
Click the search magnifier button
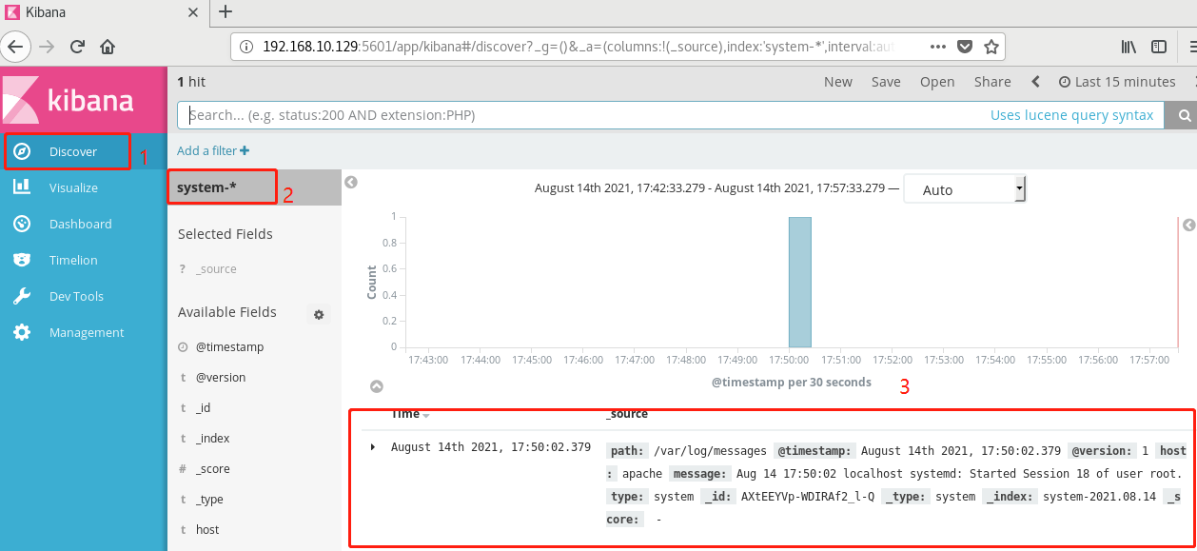(1185, 115)
